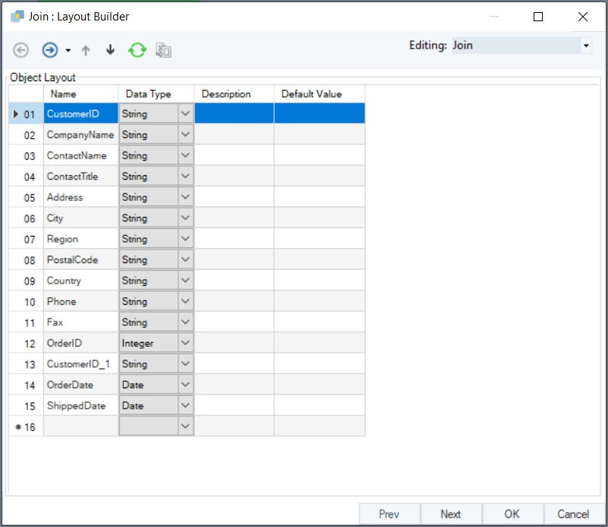This screenshot has height=527, width=608.
Task: Click the Cancel button
Action: point(573,514)
